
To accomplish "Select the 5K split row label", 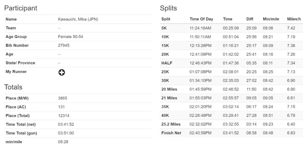I will pyautogui.click(x=164, y=28).
